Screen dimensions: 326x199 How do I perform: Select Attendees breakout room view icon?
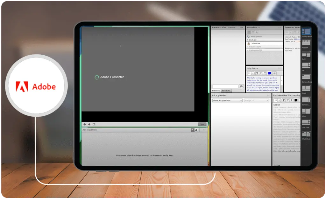pos(253,32)
